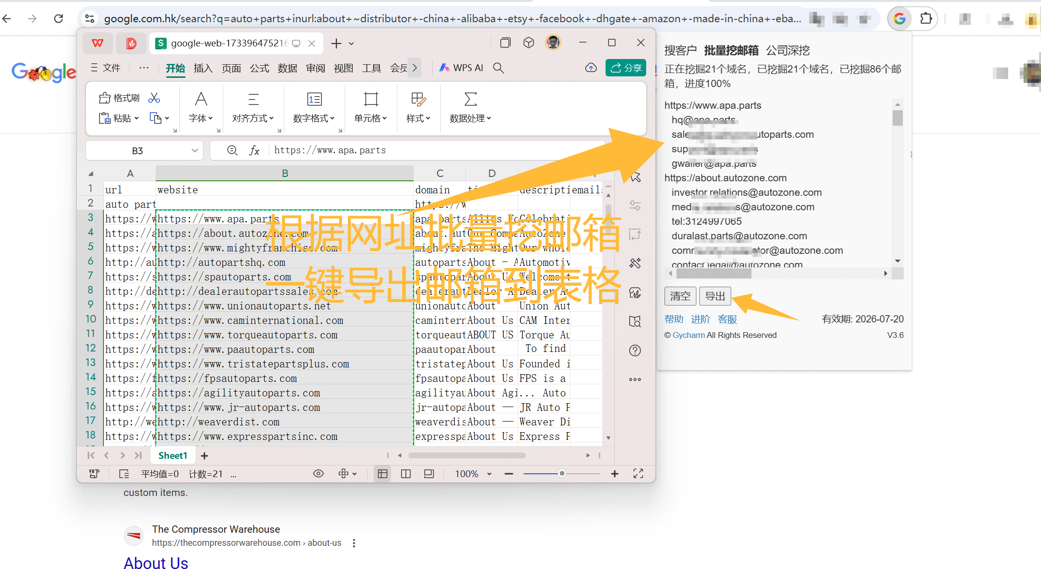Open the Data Processing 数据处理 tool
This screenshot has width=1041, height=569.
coord(470,107)
